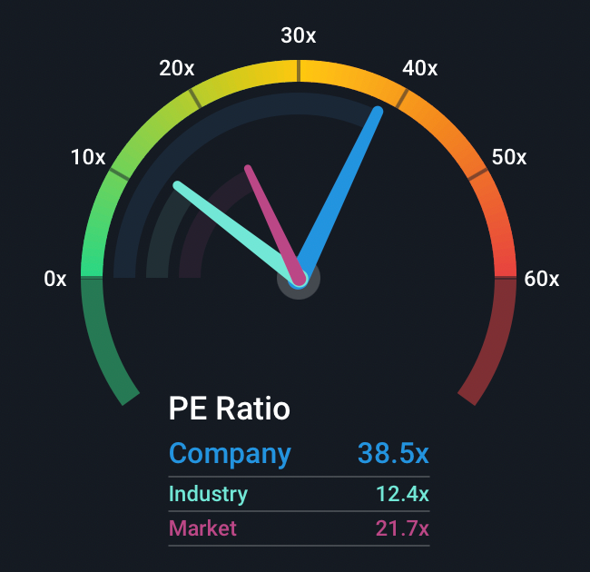The width and height of the screenshot is (590, 572).
Task: Click the 38.5x company value
Action: [393, 453]
